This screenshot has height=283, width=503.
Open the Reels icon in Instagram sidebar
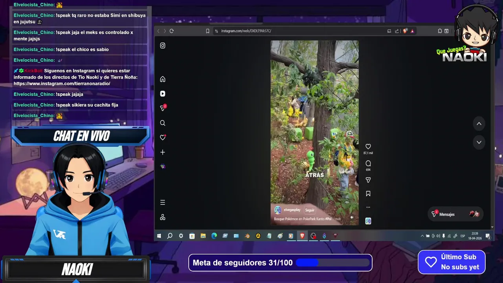pyautogui.click(x=163, y=94)
